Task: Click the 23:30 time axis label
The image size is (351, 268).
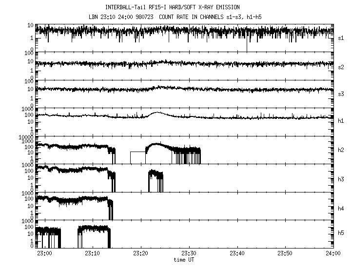Action: click(x=189, y=253)
